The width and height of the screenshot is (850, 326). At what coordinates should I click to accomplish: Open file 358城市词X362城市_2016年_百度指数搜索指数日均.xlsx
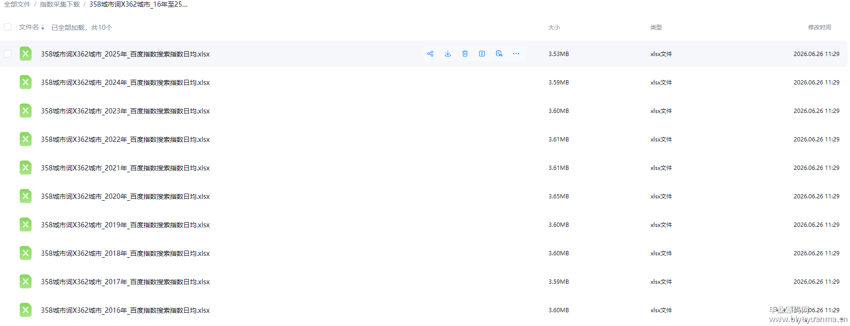pos(125,310)
